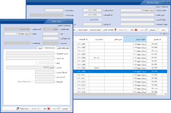This screenshot has height=113, width=171.
Task: Click the first name (نام) input field
Action: [x=51, y=34]
